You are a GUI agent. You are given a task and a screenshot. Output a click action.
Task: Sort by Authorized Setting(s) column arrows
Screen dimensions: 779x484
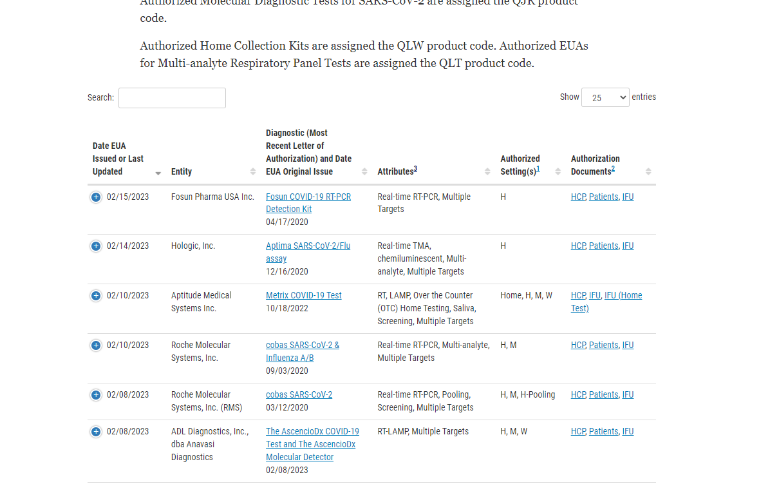(x=558, y=172)
